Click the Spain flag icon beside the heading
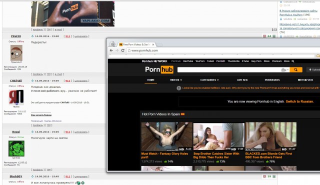 tap(182, 114)
